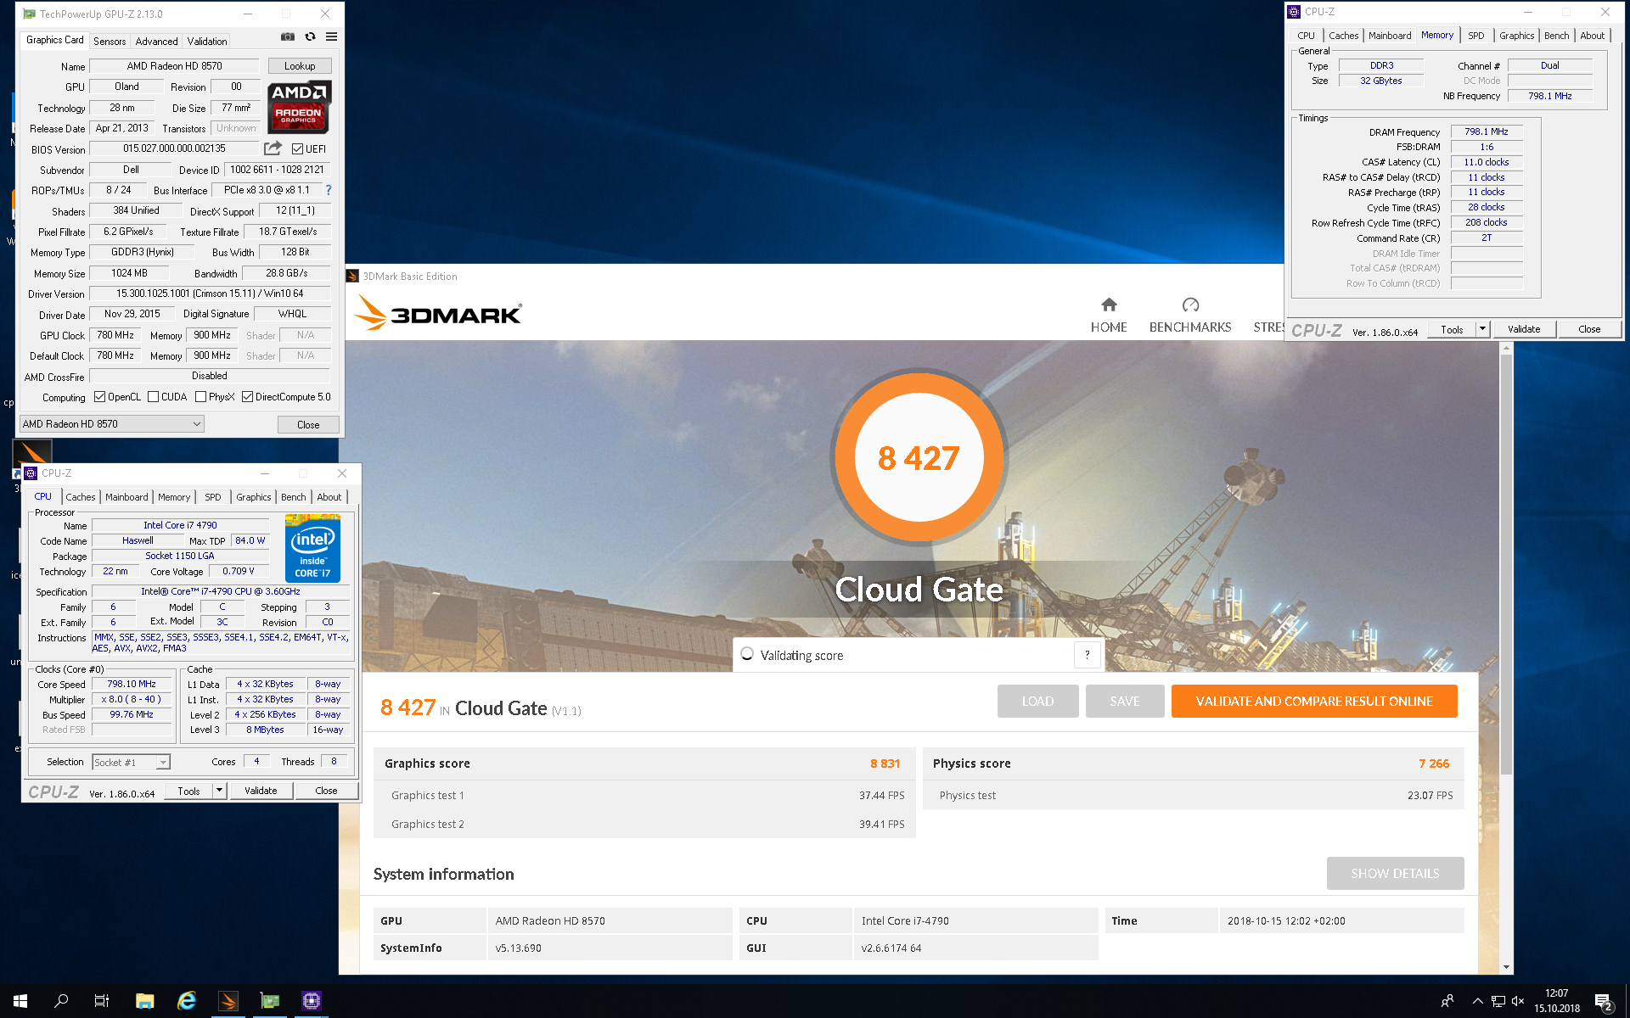Click Validate and Compare Result Online
This screenshot has height=1018, width=1630.
[x=1314, y=702]
